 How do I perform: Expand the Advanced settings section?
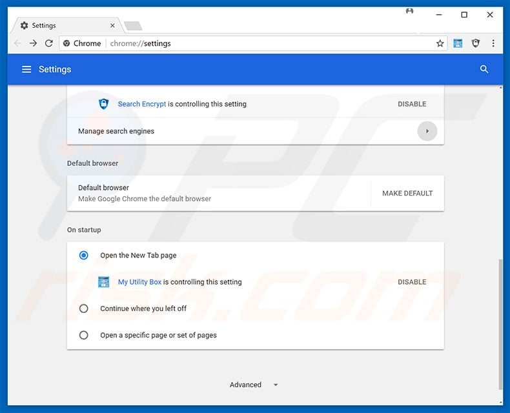pos(254,385)
